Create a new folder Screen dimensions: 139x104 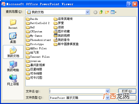click(107, 12)
